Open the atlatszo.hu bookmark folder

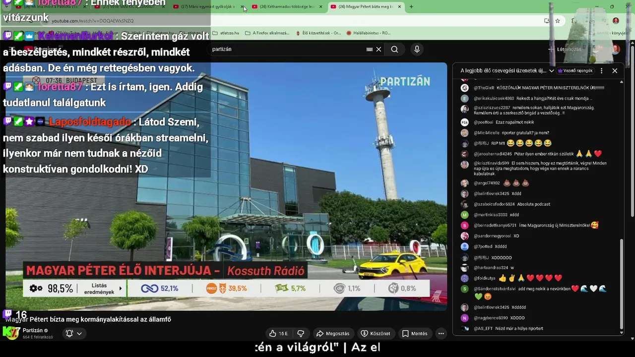point(226,33)
